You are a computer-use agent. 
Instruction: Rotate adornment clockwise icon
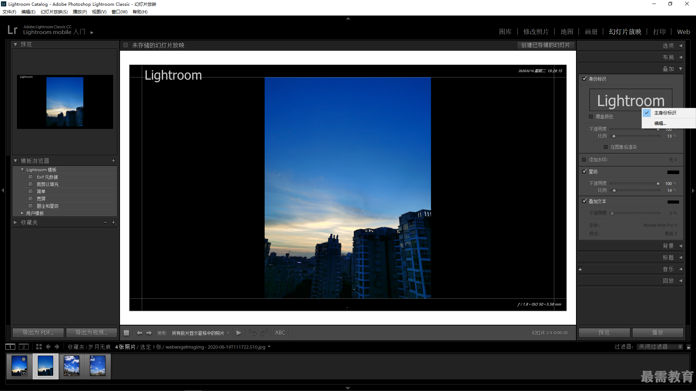click(x=264, y=333)
